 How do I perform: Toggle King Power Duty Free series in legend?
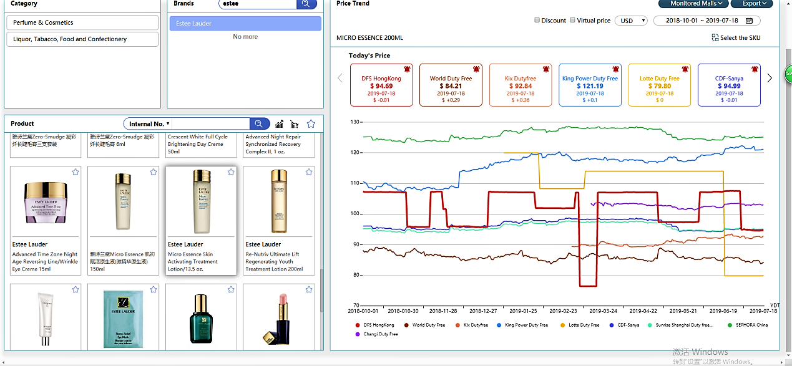pyautogui.click(x=522, y=325)
